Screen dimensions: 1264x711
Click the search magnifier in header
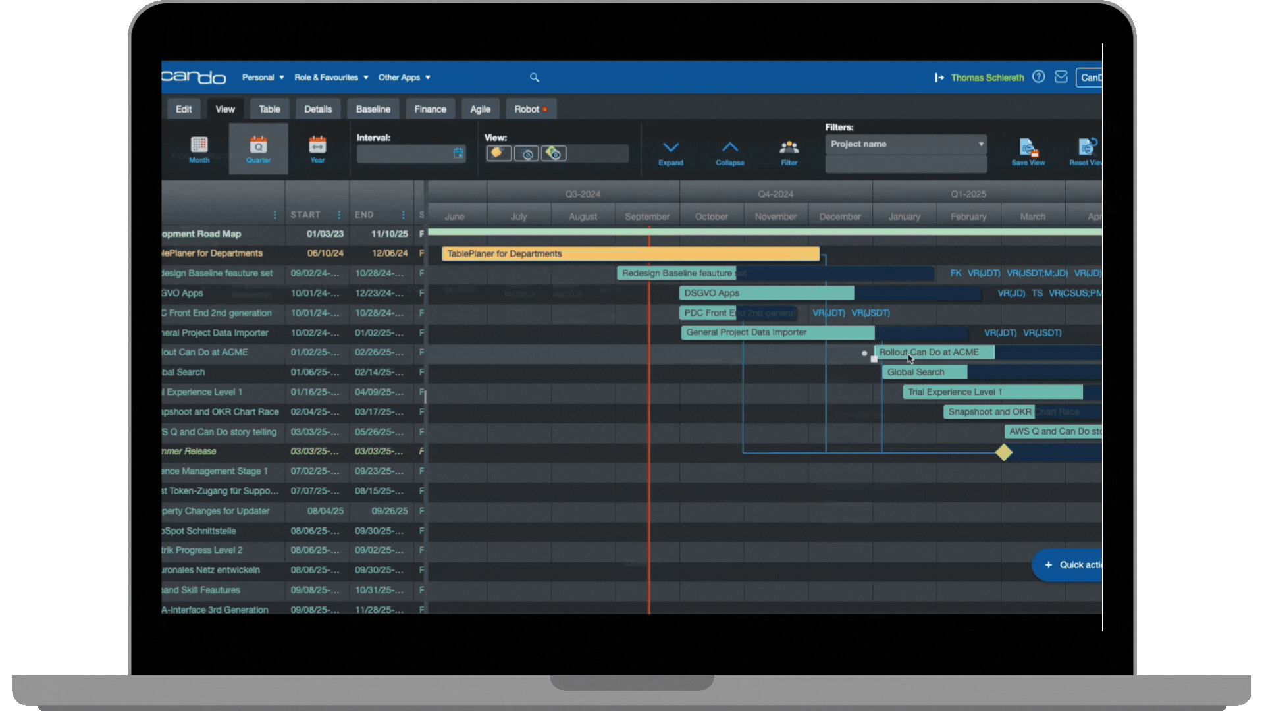[x=535, y=78]
